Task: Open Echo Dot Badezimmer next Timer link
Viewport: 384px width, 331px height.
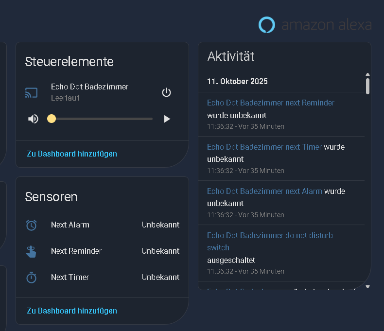Action: pos(264,147)
